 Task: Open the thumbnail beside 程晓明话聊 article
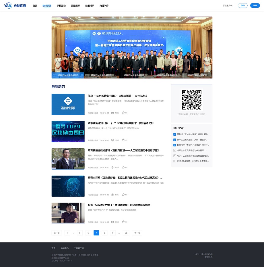click(68, 213)
